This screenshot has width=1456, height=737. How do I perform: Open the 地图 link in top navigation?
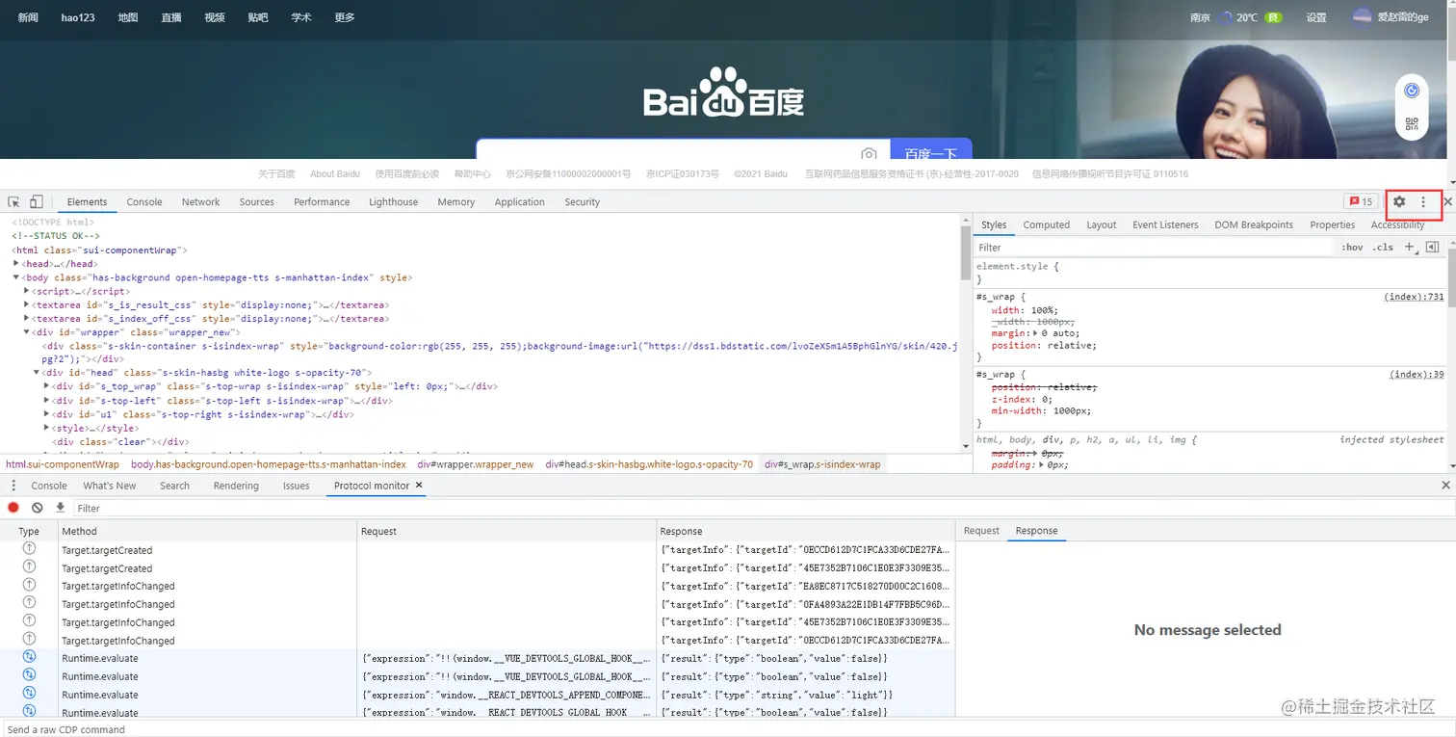pyautogui.click(x=128, y=17)
